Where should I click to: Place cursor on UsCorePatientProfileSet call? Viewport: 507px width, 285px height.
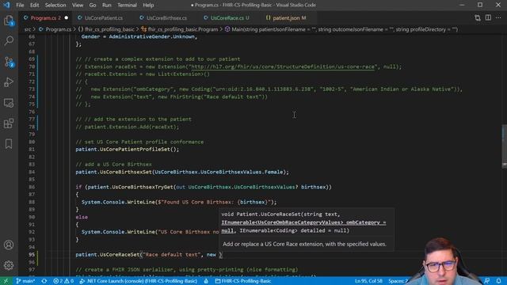(135, 150)
